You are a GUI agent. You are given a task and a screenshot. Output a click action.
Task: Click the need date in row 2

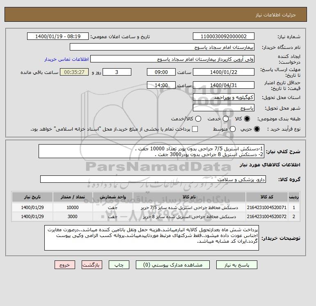32,216
